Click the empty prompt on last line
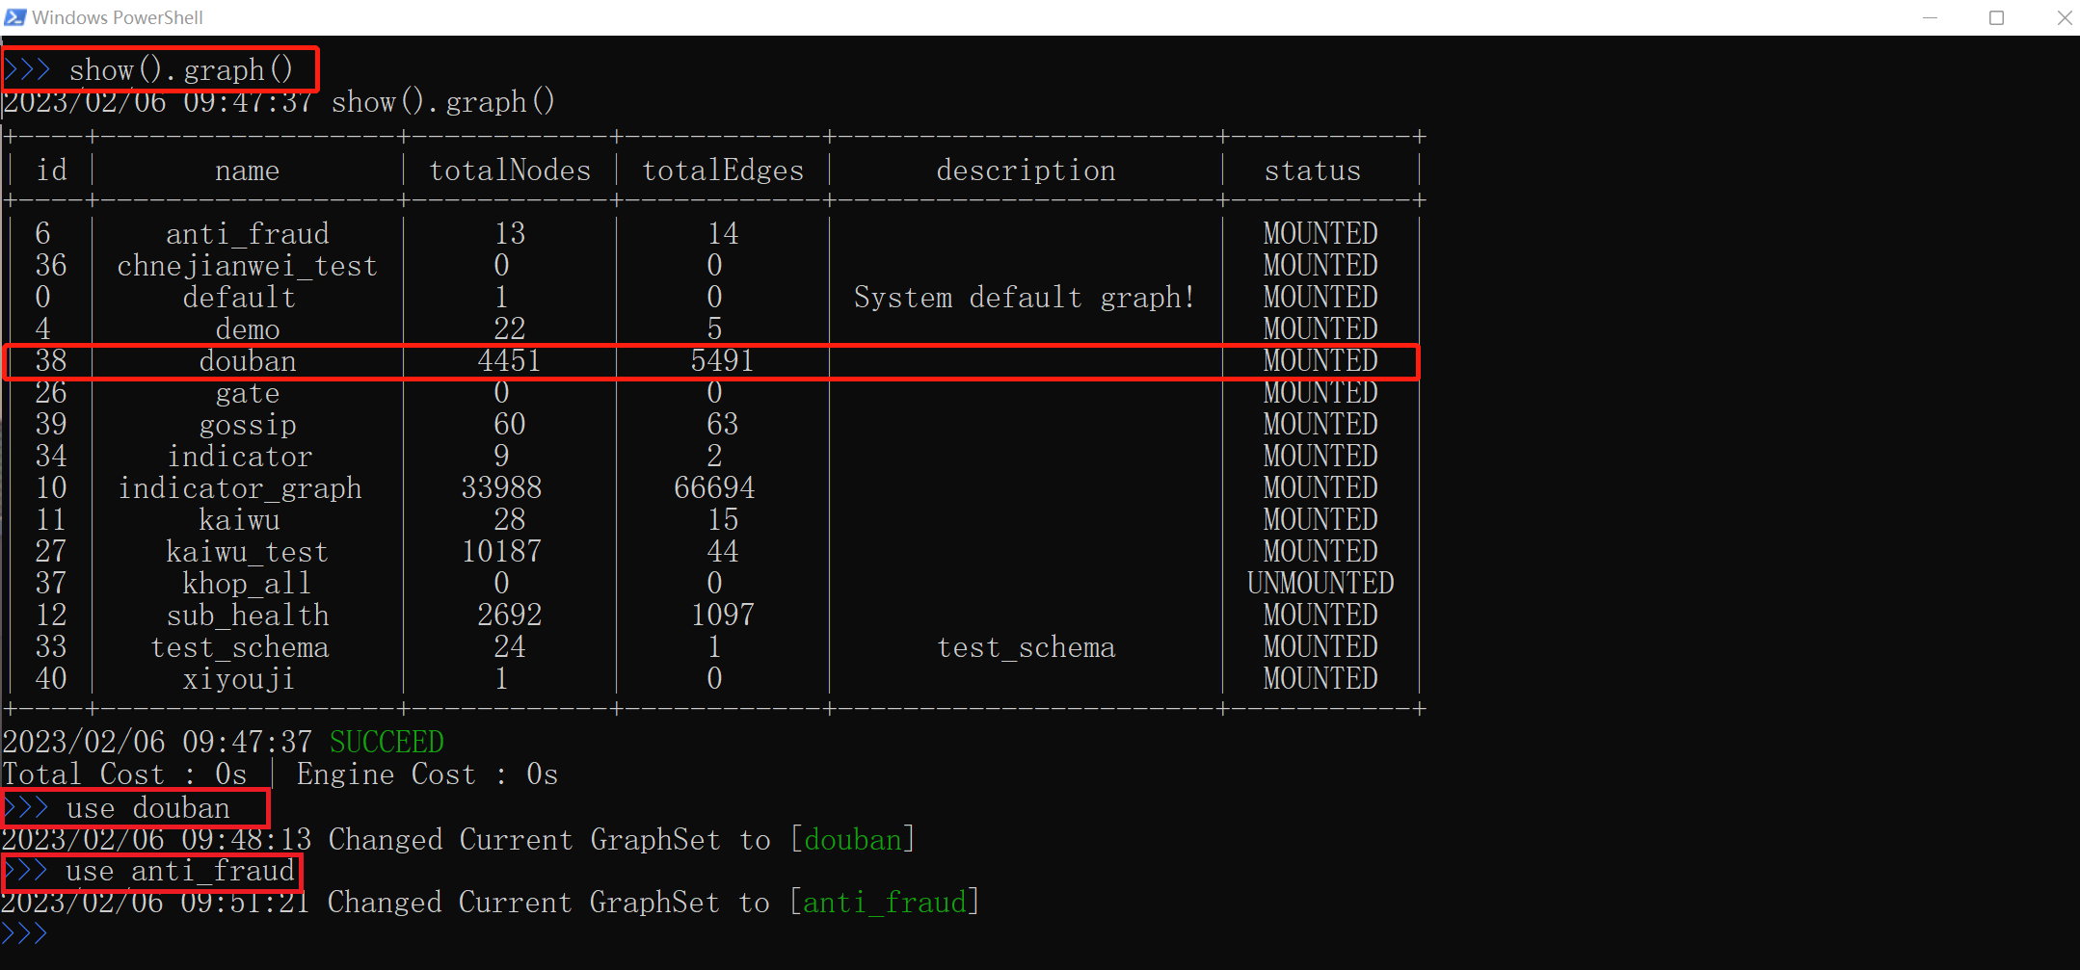Screen dimensions: 2080x970 [x=25, y=933]
